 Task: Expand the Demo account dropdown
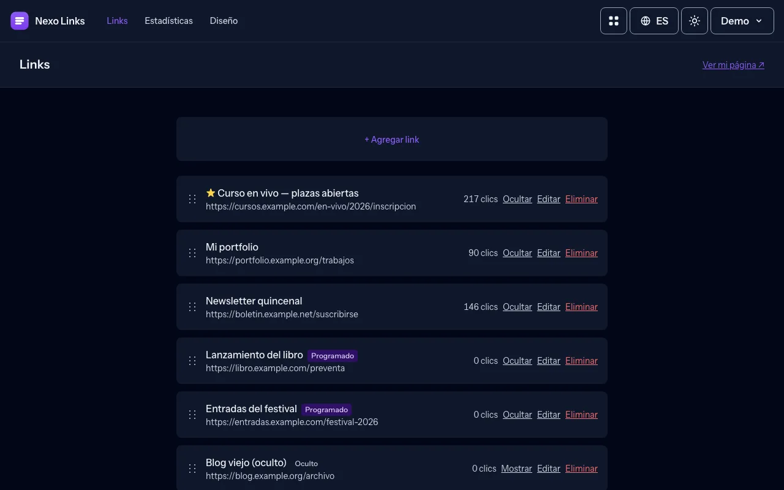(742, 21)
